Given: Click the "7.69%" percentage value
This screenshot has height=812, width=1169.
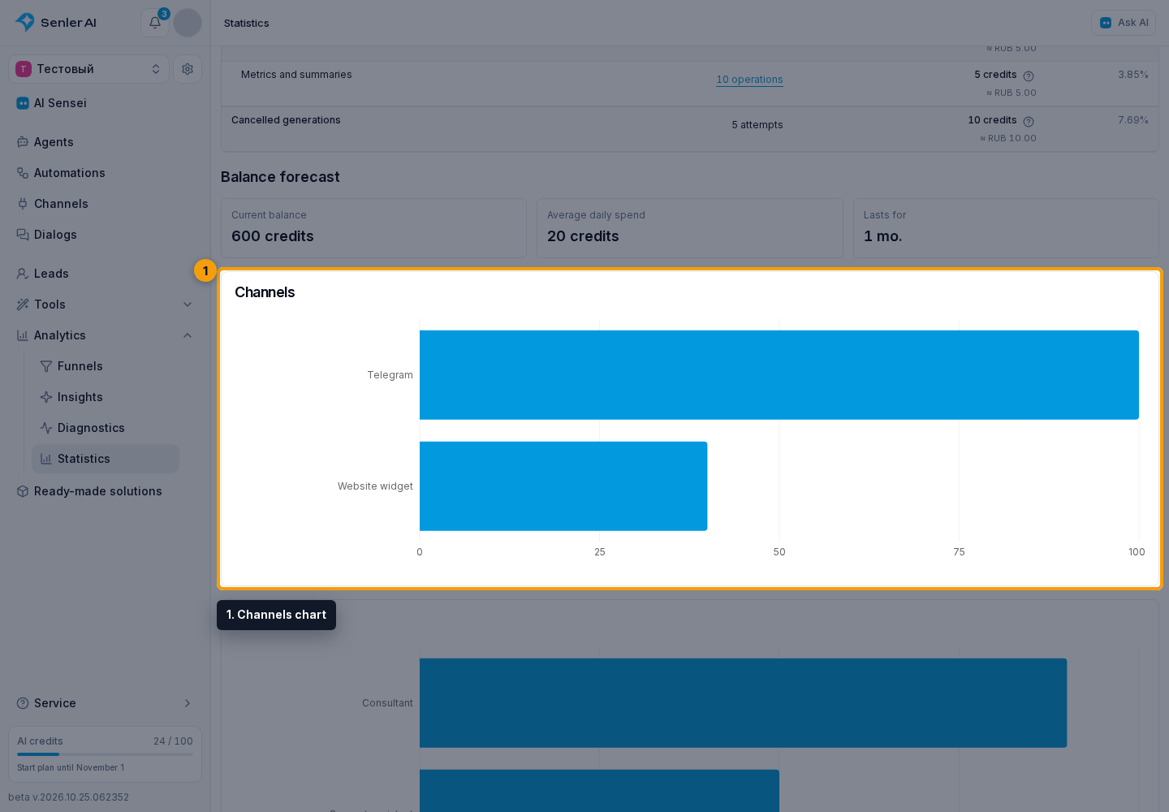Looking at the screenshot, I should [1133, 120].
